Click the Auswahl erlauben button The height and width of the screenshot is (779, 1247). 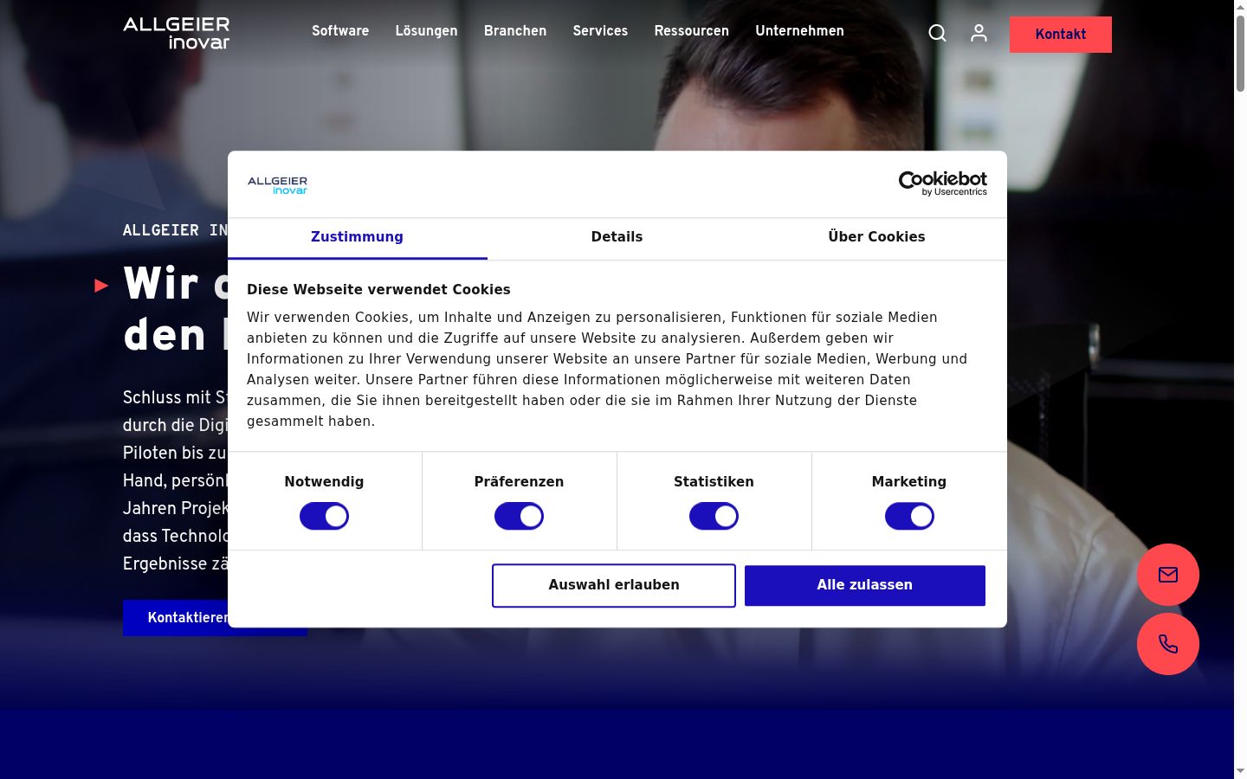(x=614, y=586)
